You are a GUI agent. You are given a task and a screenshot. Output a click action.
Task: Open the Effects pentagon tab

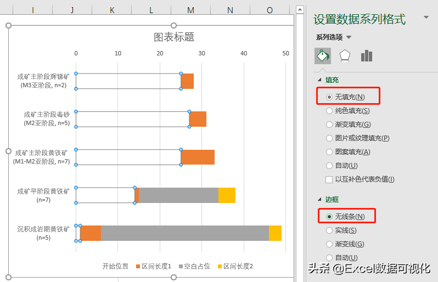345,56
